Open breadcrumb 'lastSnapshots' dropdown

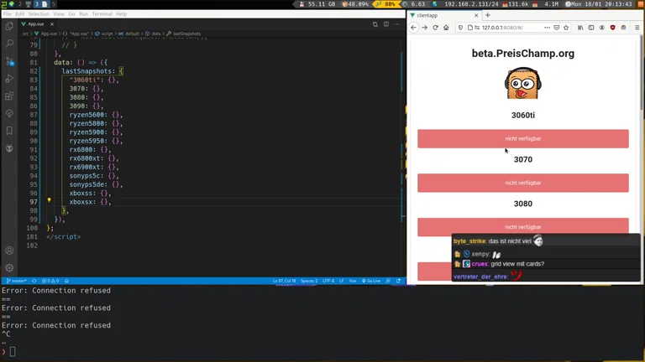pyautogui.click(x=183, y=34)
